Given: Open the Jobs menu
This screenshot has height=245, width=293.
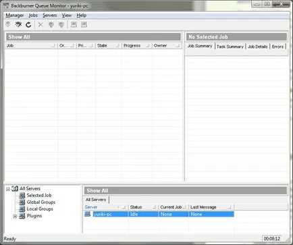Looking at the screenshot, I should [33, 16].
